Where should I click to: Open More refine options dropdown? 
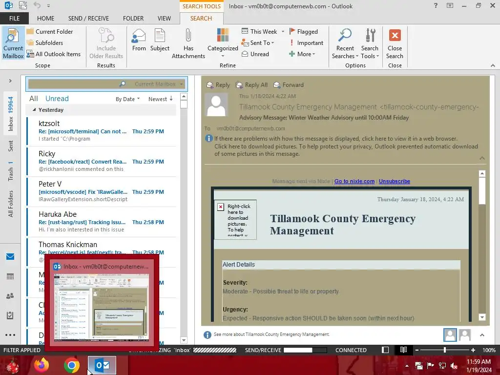click(x=302, y=54)
